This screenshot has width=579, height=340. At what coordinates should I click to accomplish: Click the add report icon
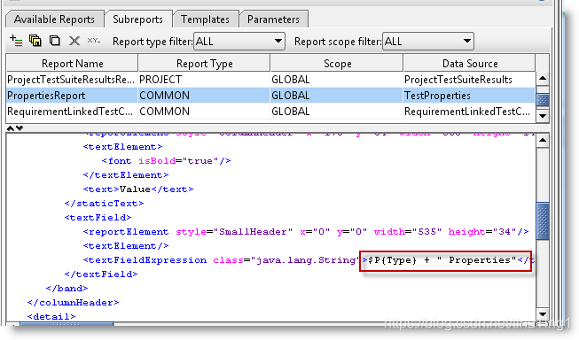(16, 41)
